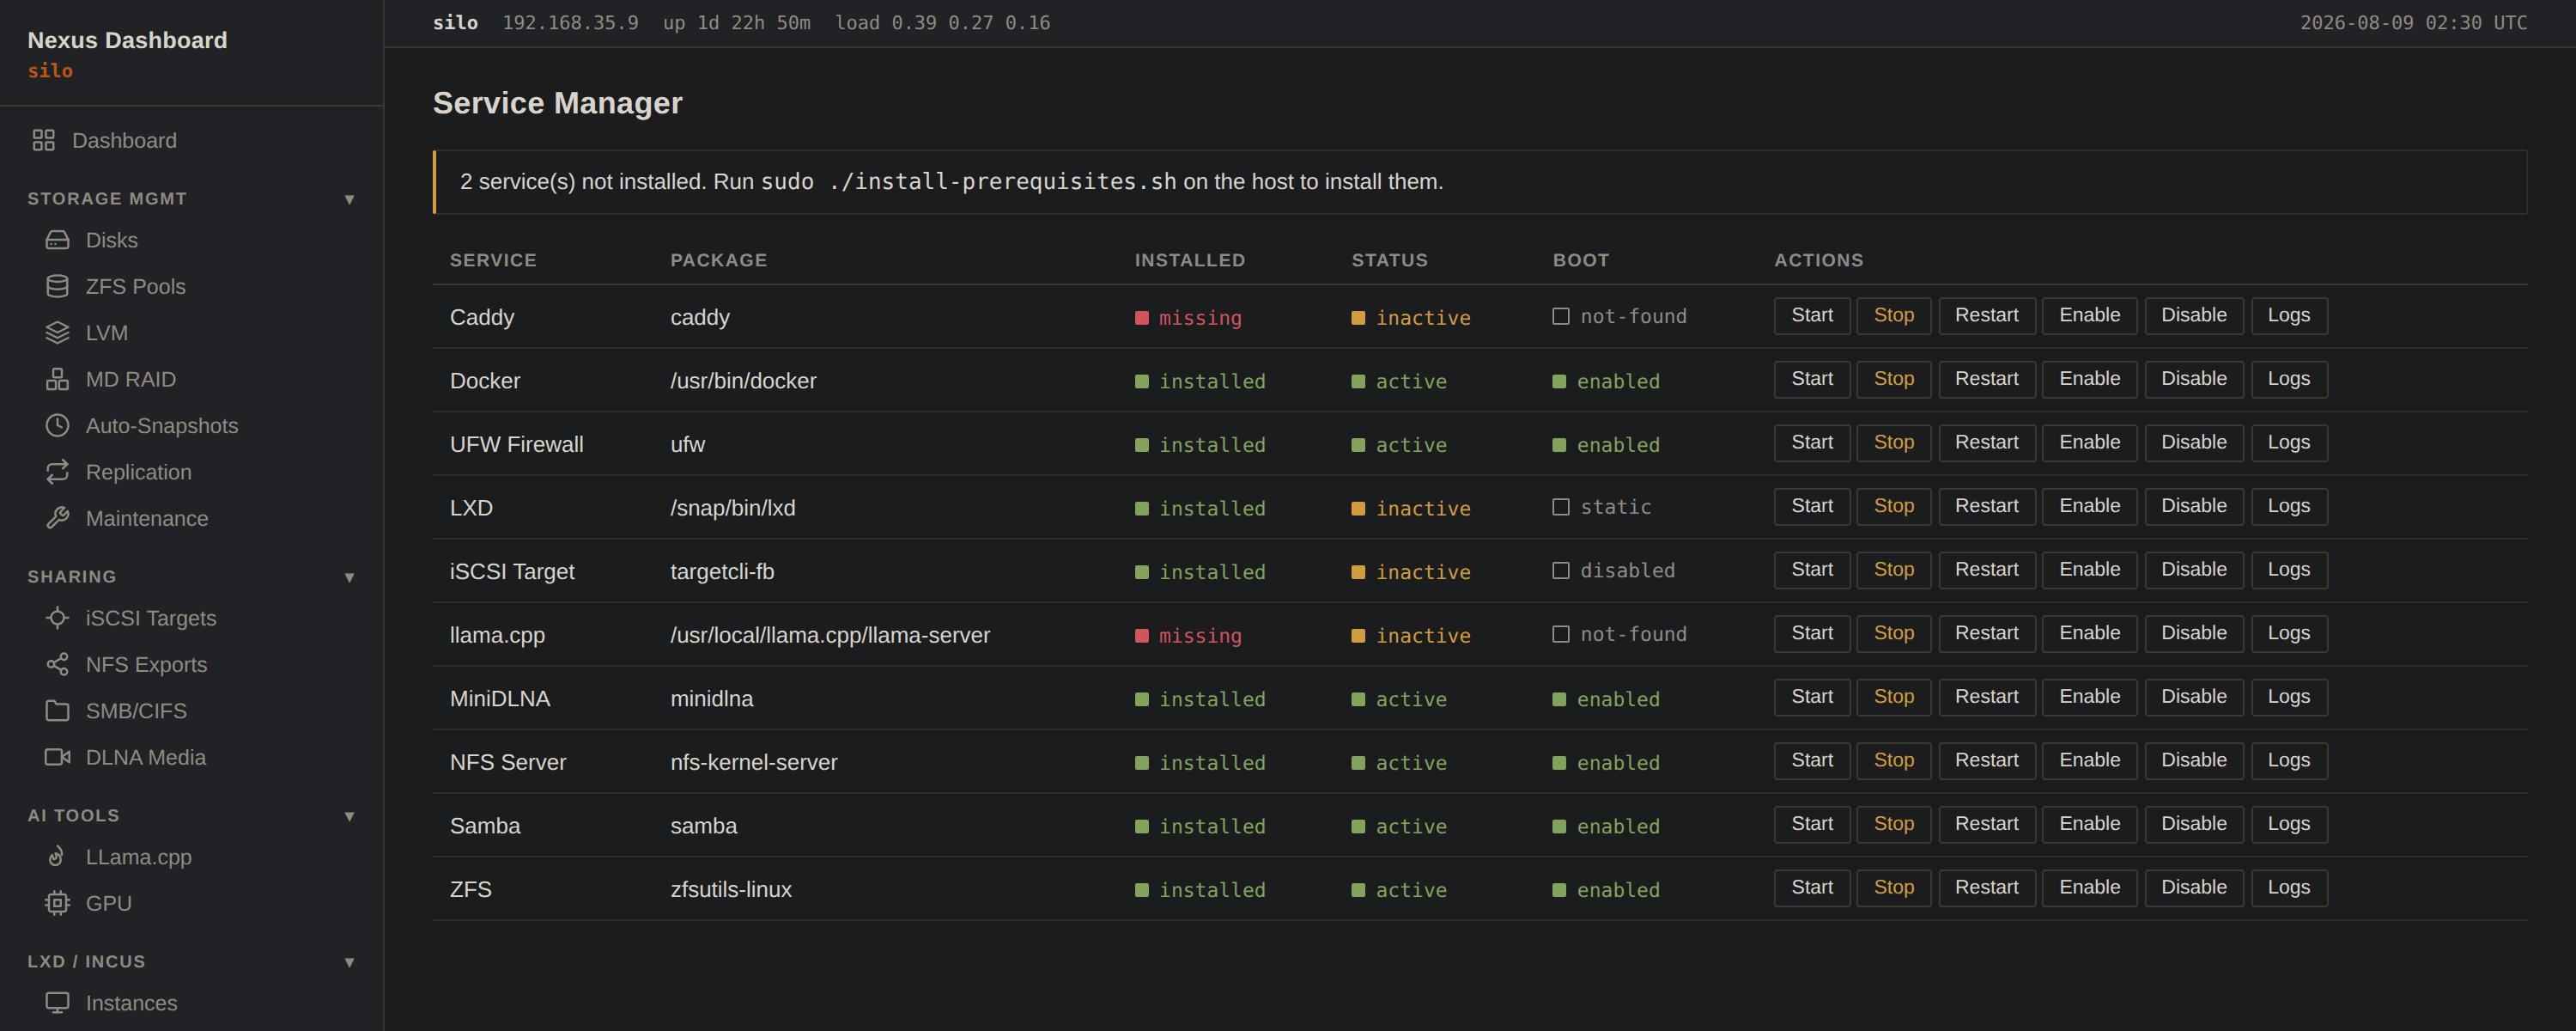This screenshot has width=2576, height=1031.
Task: Start the LXD service
Action: (x=1811, y=507)
